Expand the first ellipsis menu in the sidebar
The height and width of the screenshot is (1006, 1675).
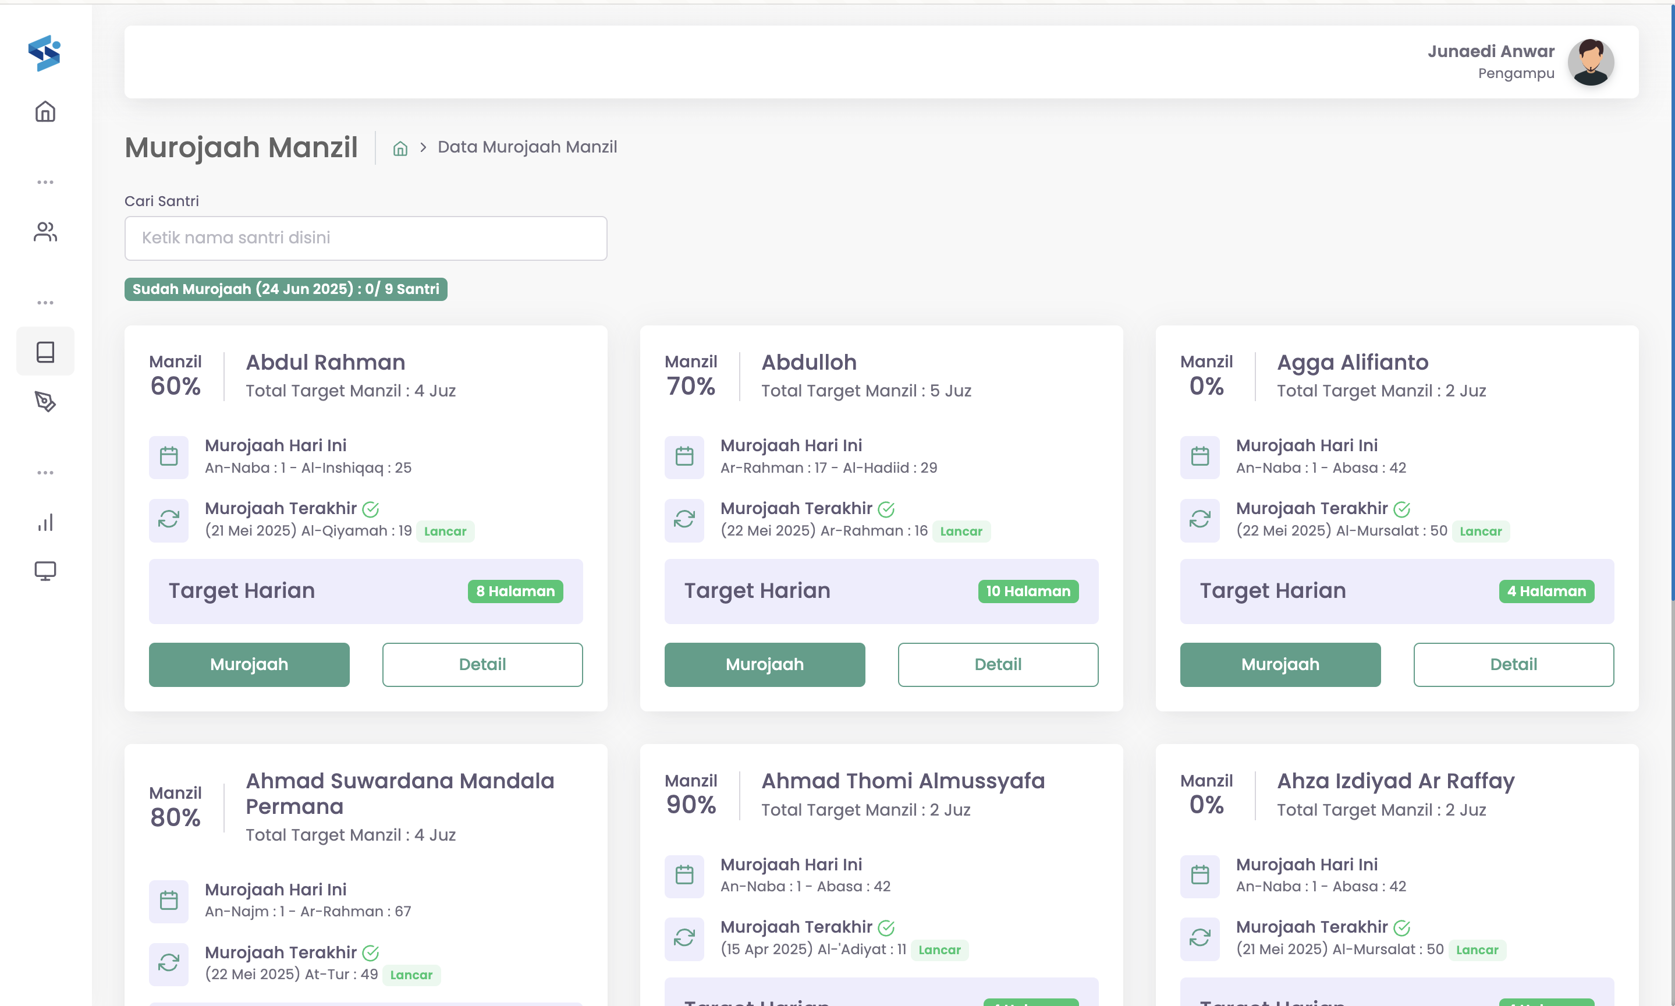coord(45,182)
